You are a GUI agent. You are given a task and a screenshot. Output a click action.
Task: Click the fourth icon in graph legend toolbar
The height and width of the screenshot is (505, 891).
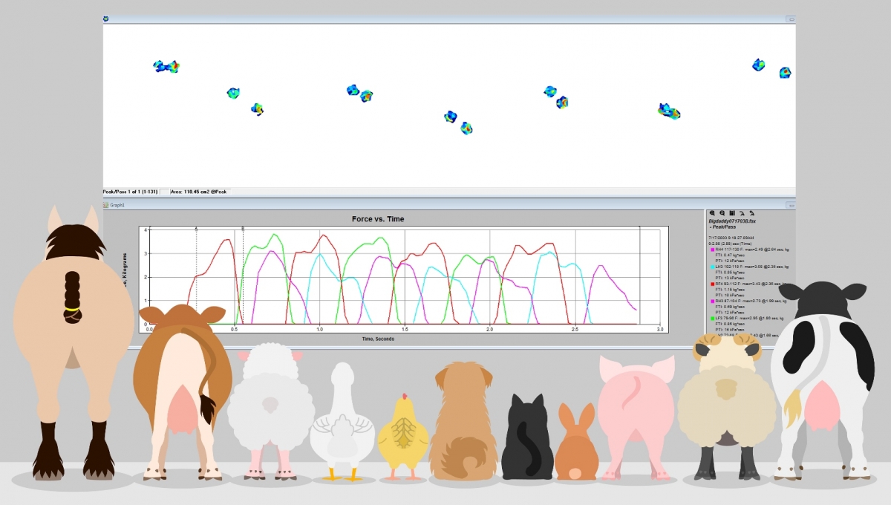click(742, 213)
